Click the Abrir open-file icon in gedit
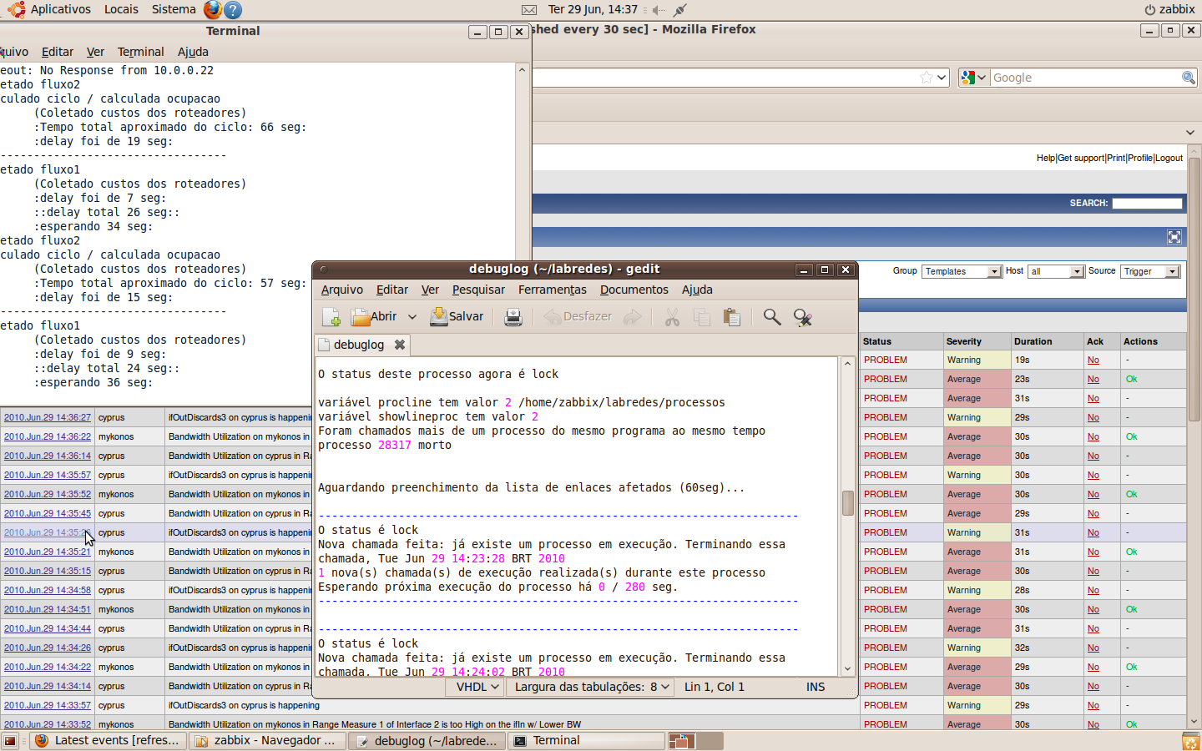This screenshot has width=1202, height=751. click(373, 317)
